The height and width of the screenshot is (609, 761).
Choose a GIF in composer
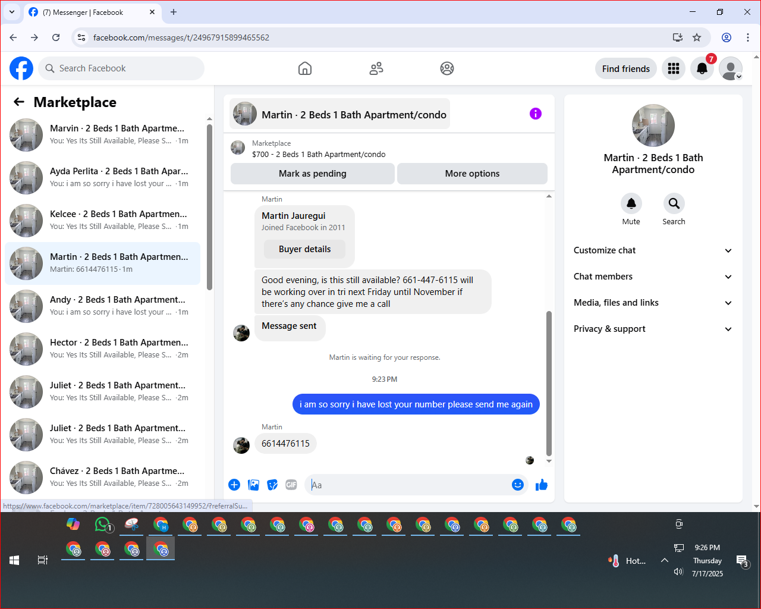point(291,485)
